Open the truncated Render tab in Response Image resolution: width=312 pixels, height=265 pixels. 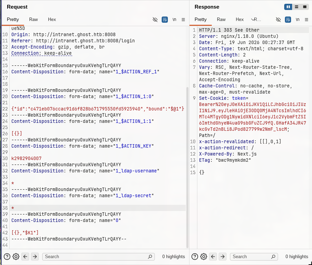coord(256,20)
